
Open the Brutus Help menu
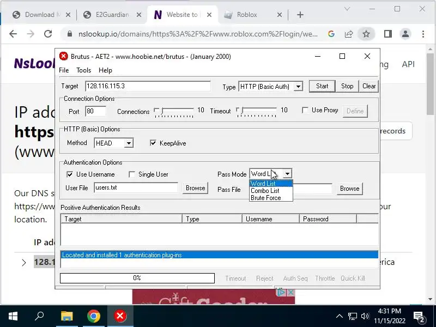tap(105, 70)
